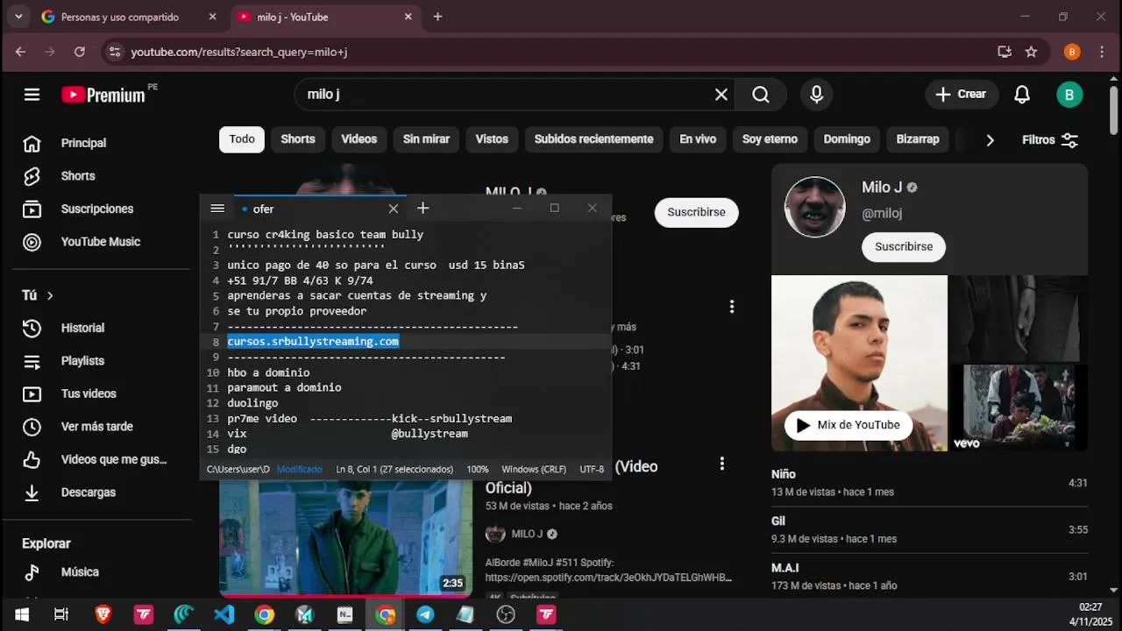The height and width of the screenshot is (631, 1122).
Task: Switch to Personas y uso compartido tab
Action: coord(130,17)
